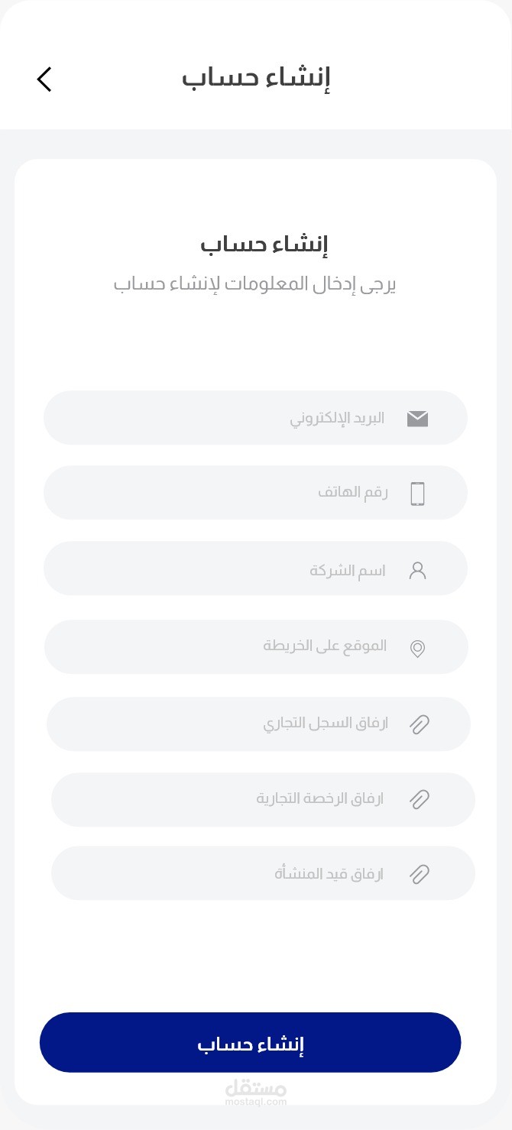512x1130 pixels.
Task: Click the bold إنشاء حساب heading inside card
Action: click(x=264, y=245)
